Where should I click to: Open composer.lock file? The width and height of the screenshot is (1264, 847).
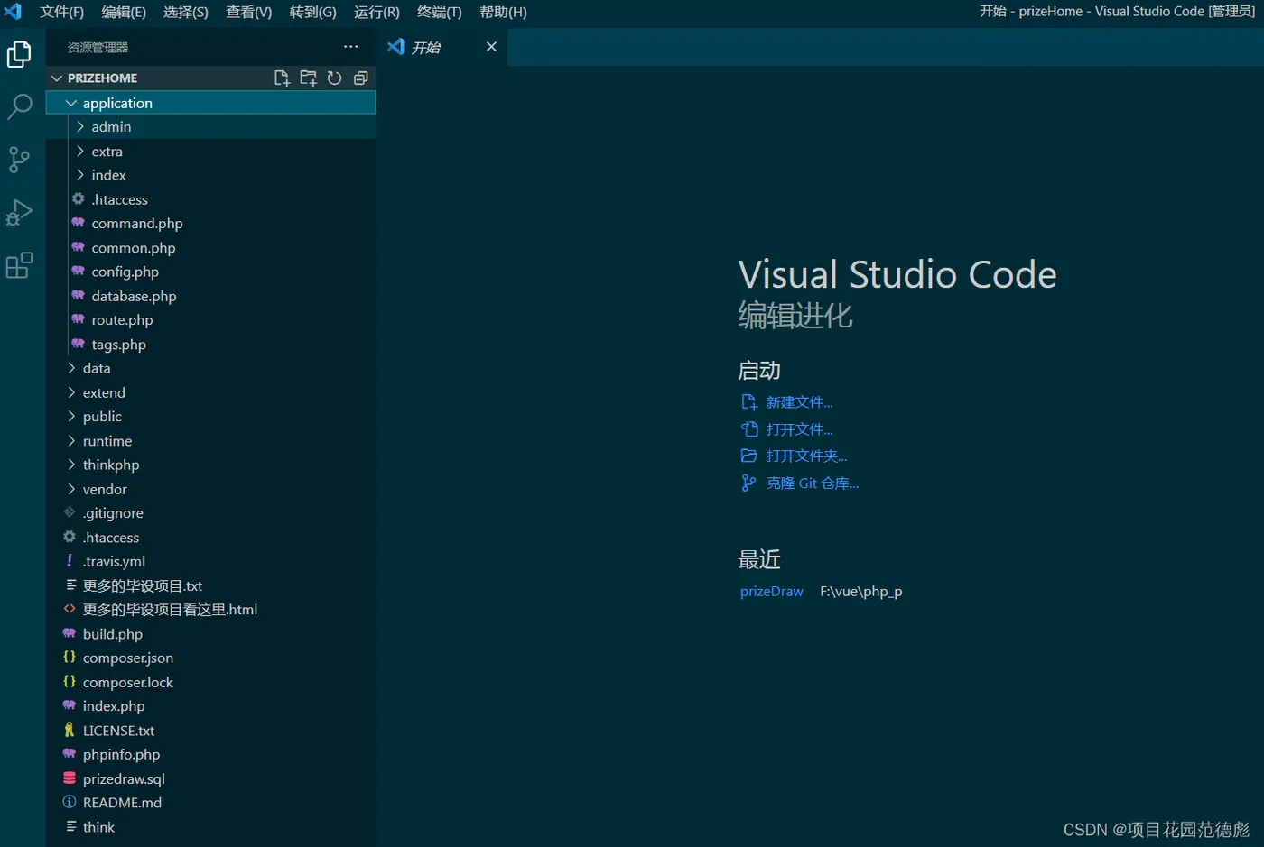point(210,682)
